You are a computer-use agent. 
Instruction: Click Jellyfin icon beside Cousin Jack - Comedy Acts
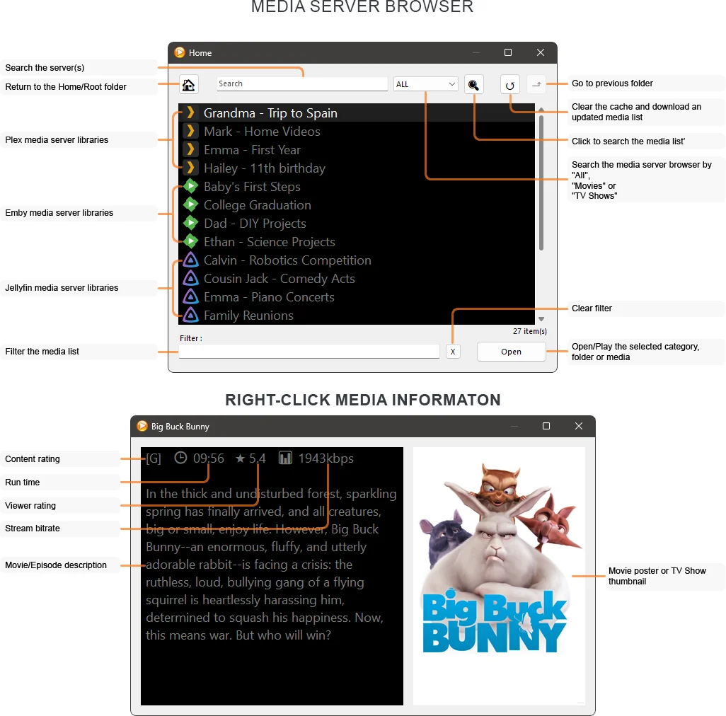190,278
